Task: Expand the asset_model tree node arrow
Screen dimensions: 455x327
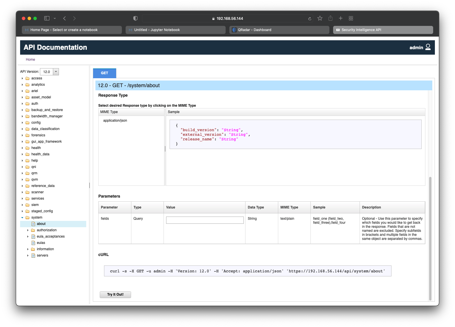Action: pos(22,97)
